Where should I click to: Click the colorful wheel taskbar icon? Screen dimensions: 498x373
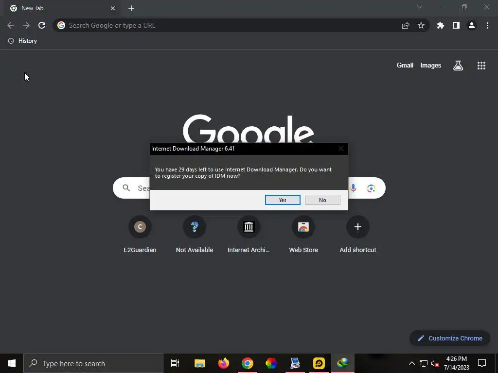tap(271, 363)
